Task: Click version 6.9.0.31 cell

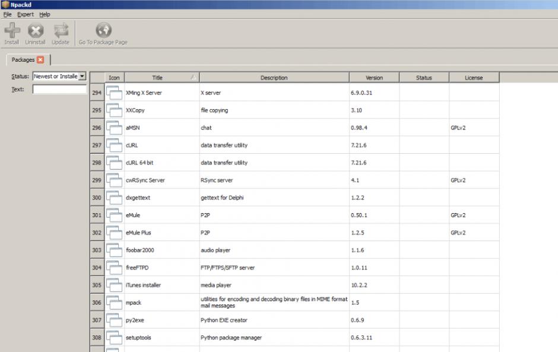Action: coord(375,93)
